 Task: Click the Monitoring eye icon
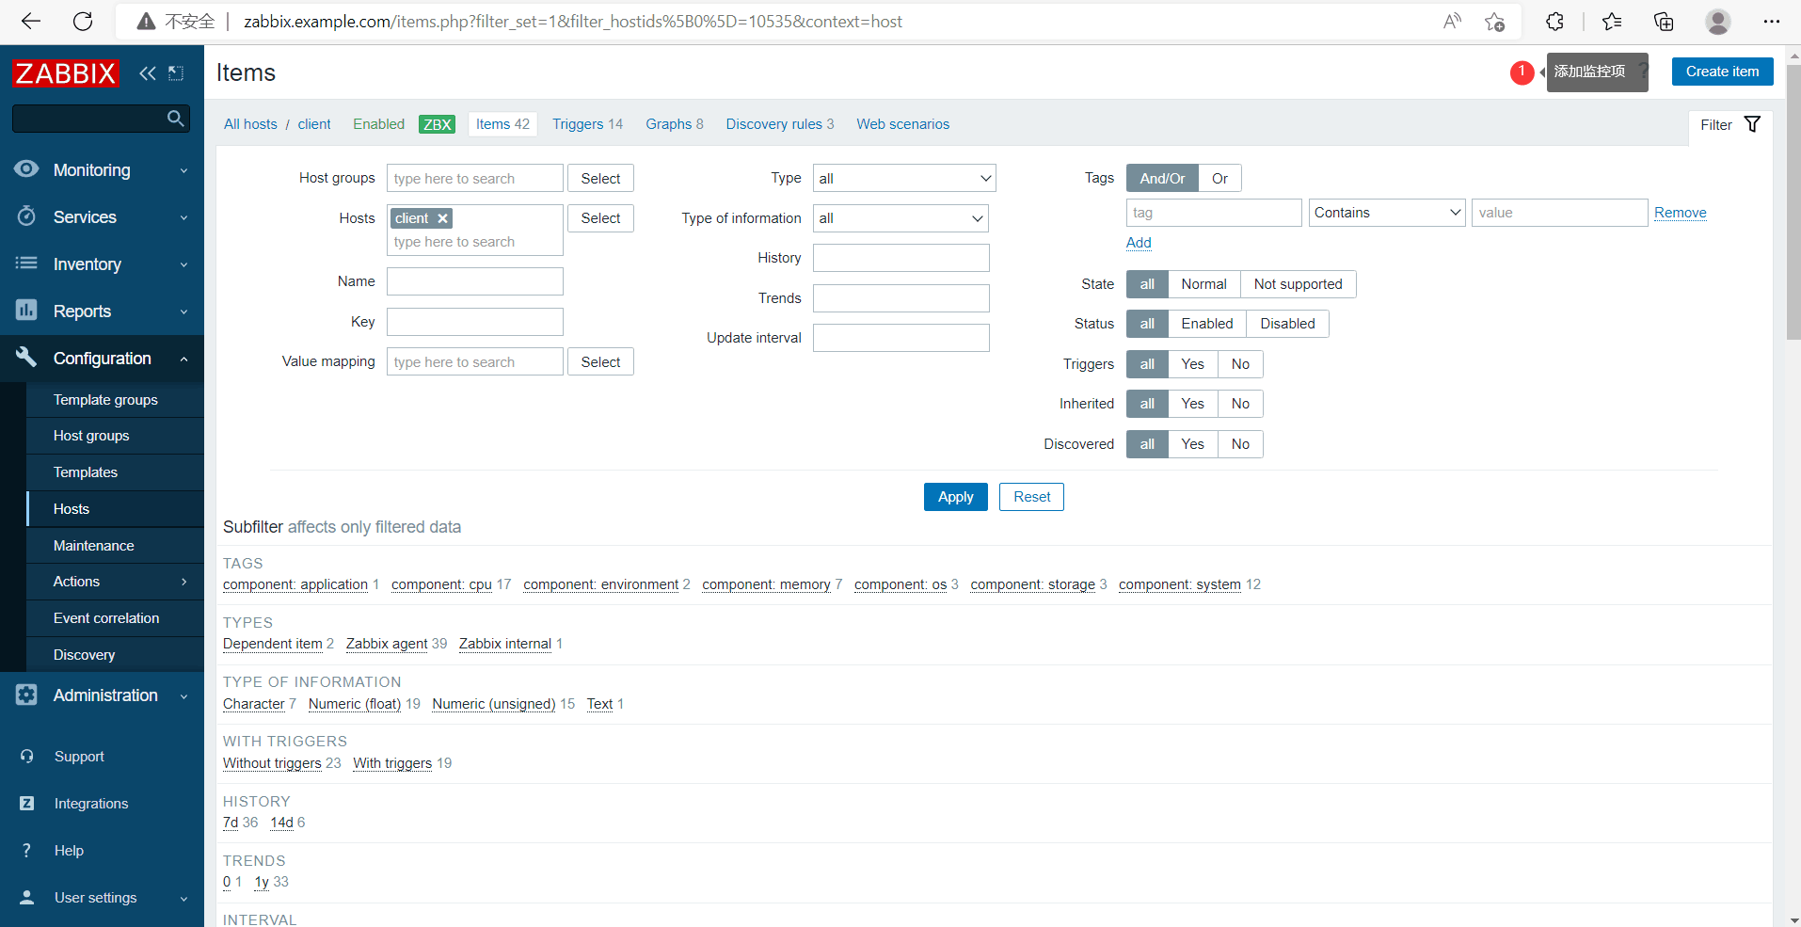tap(26, 169)
